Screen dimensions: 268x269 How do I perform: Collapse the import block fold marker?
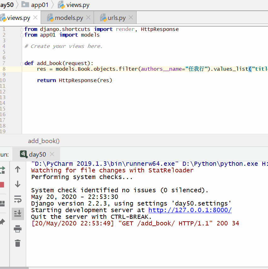coord(22,29)
